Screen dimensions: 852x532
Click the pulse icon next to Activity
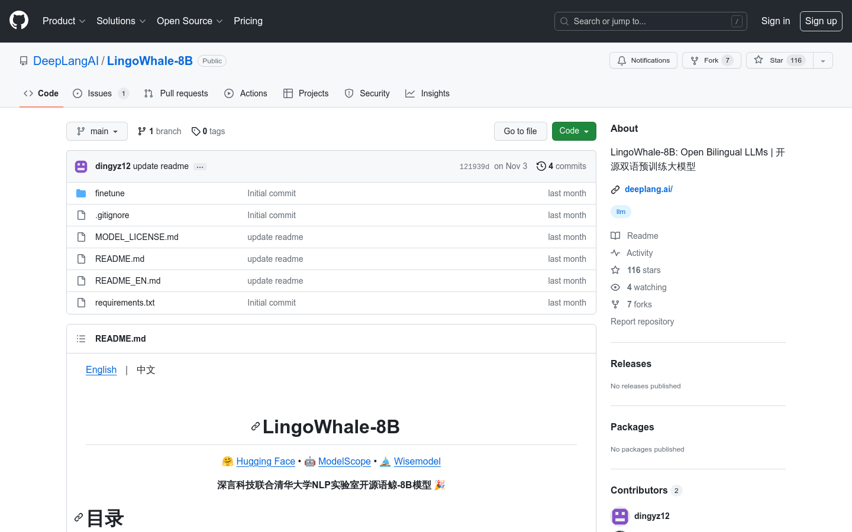(615, 253)
